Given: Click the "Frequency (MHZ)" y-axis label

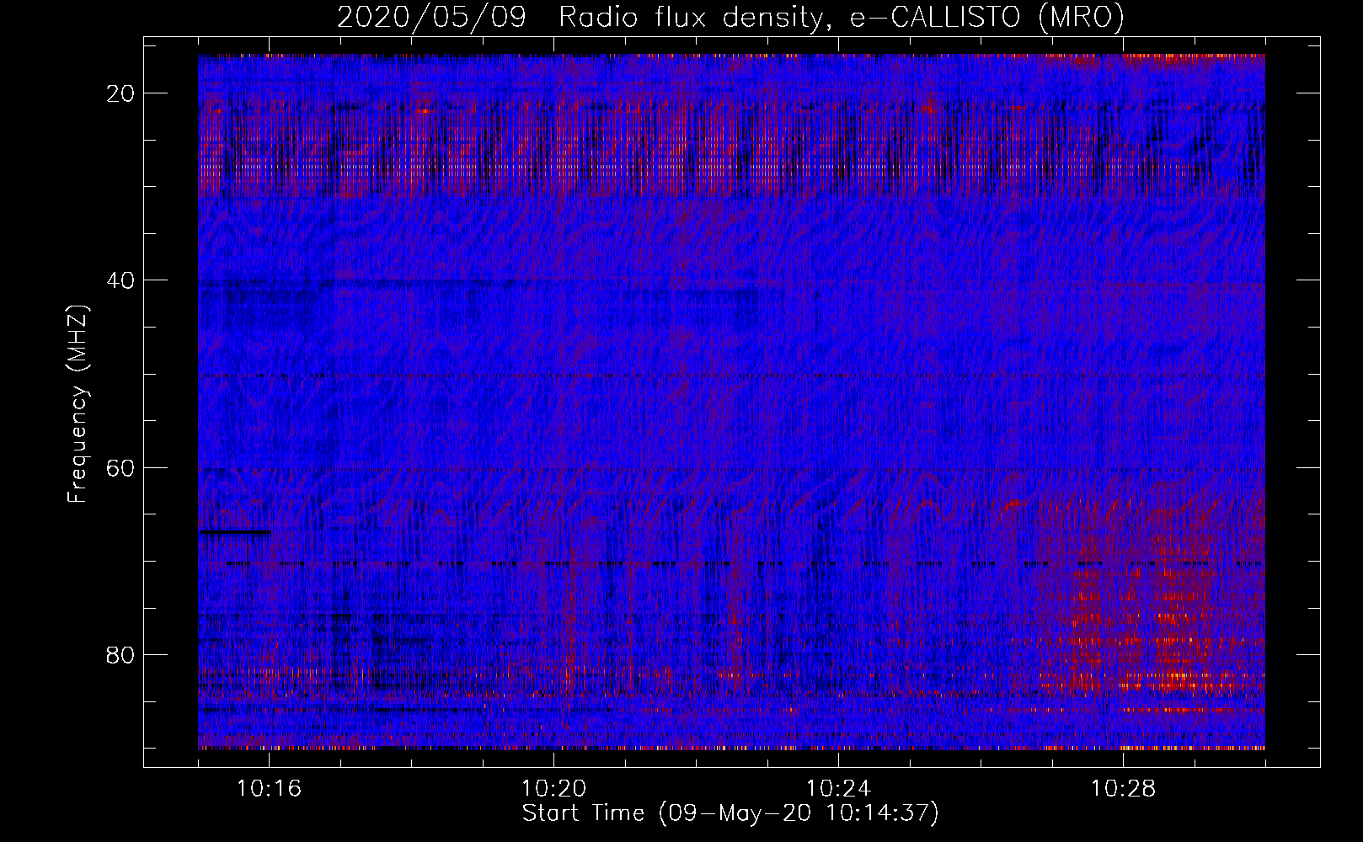Looking at the screenshot, I should pos(78,404).
